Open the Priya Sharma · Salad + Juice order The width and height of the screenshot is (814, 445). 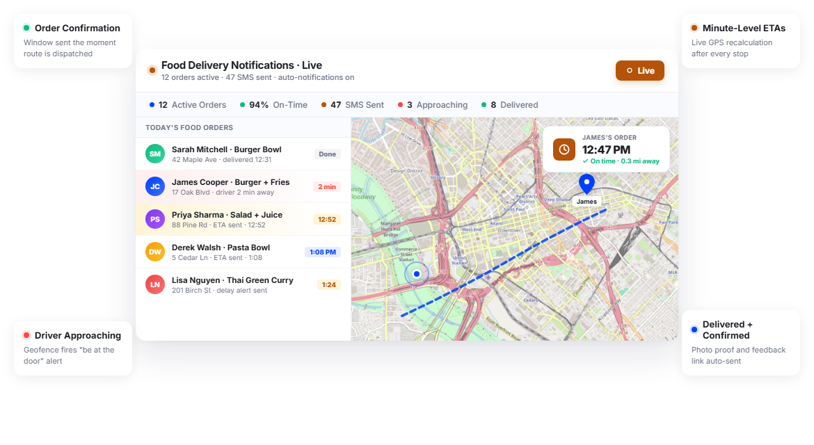[x=243, y=220]
